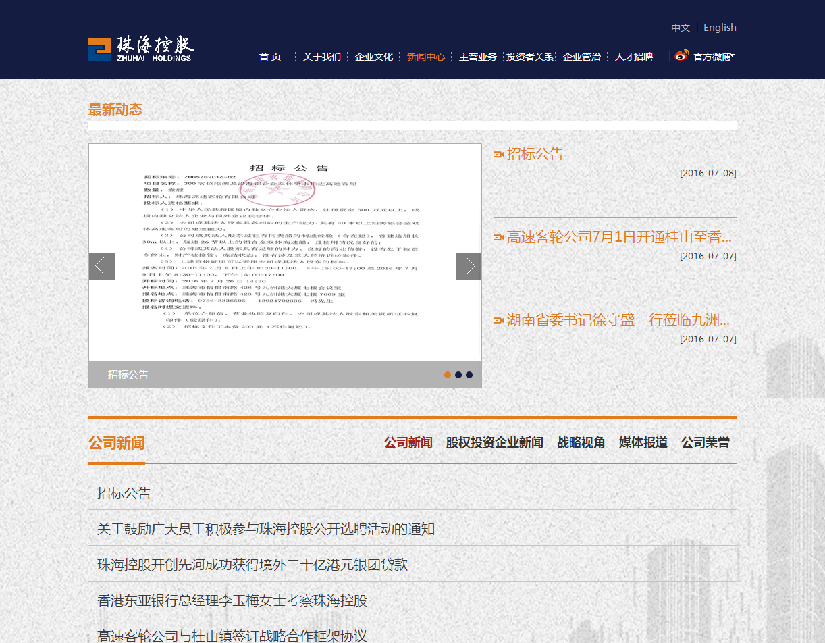The width and height of the screenshot is (825, 643).
Task: Click camera icon beside 湖南省委书记 headline
Action: click(499, 321)
